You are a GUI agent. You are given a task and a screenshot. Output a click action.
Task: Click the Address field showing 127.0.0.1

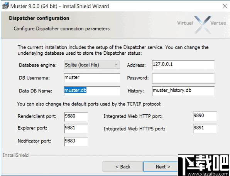pyautogui.click(x=183, y=65)
